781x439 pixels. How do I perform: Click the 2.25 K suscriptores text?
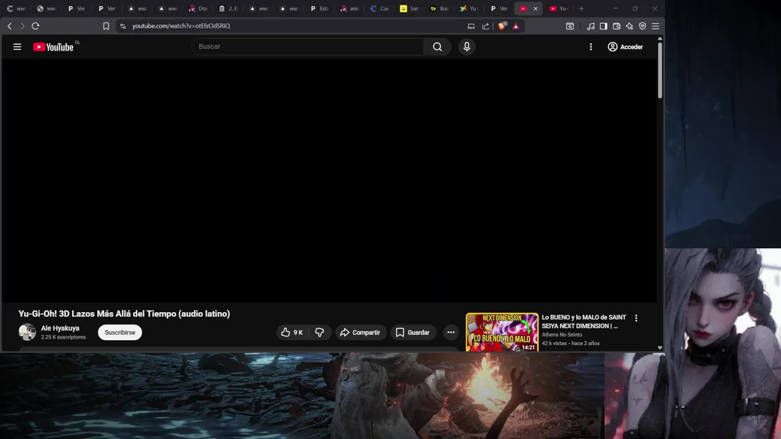pyautogui.click(x=63, y=337)
